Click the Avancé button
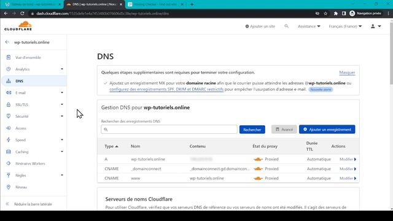This screenshot has width=393, height=221. click(284, 130)
